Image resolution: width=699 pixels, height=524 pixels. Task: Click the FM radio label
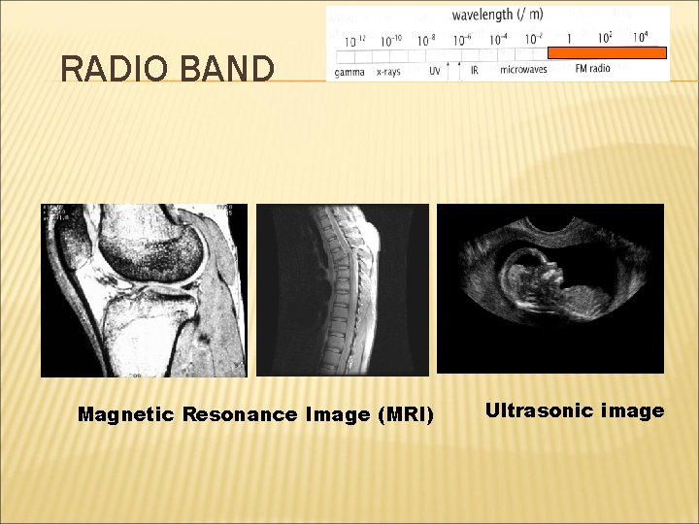click(592, 69)
